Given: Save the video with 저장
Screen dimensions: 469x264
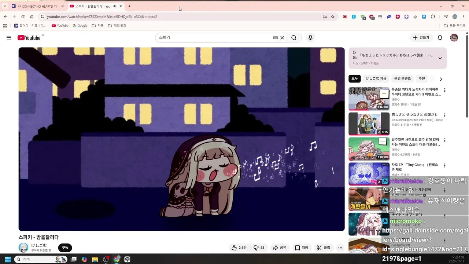Looking at the screenshot, I should tap(302, 248).
